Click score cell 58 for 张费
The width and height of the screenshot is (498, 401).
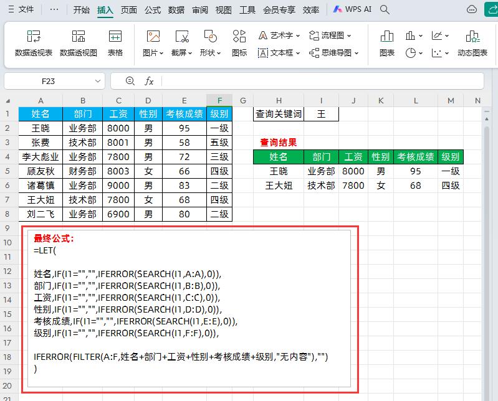184,143
